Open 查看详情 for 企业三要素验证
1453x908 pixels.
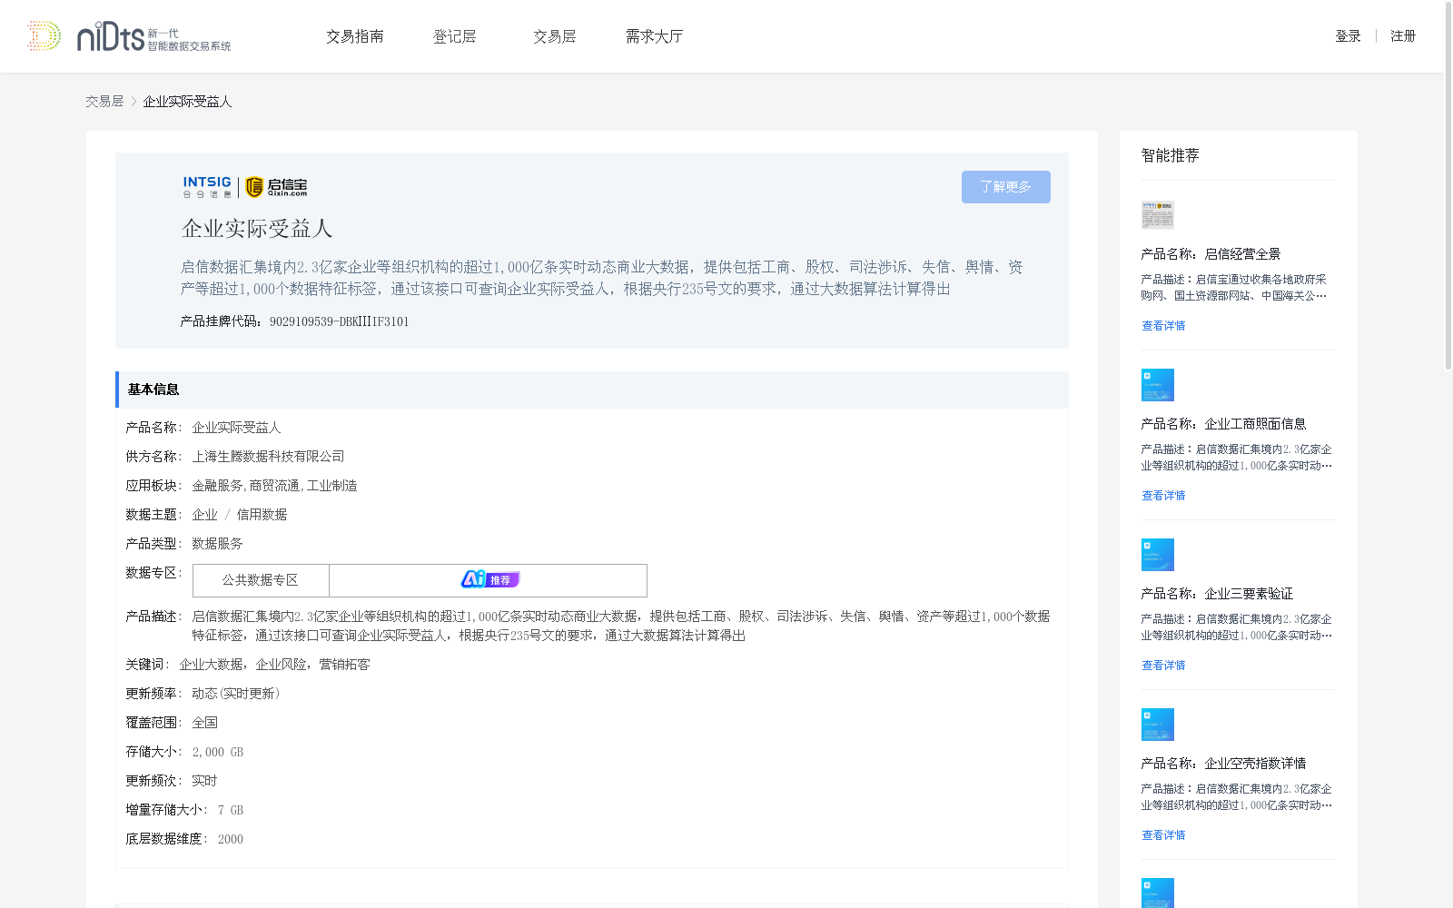tap(1163, 666)
